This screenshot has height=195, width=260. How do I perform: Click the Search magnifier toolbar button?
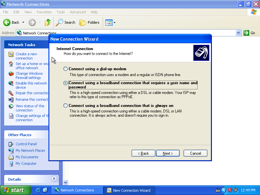[x=66, y=22]
